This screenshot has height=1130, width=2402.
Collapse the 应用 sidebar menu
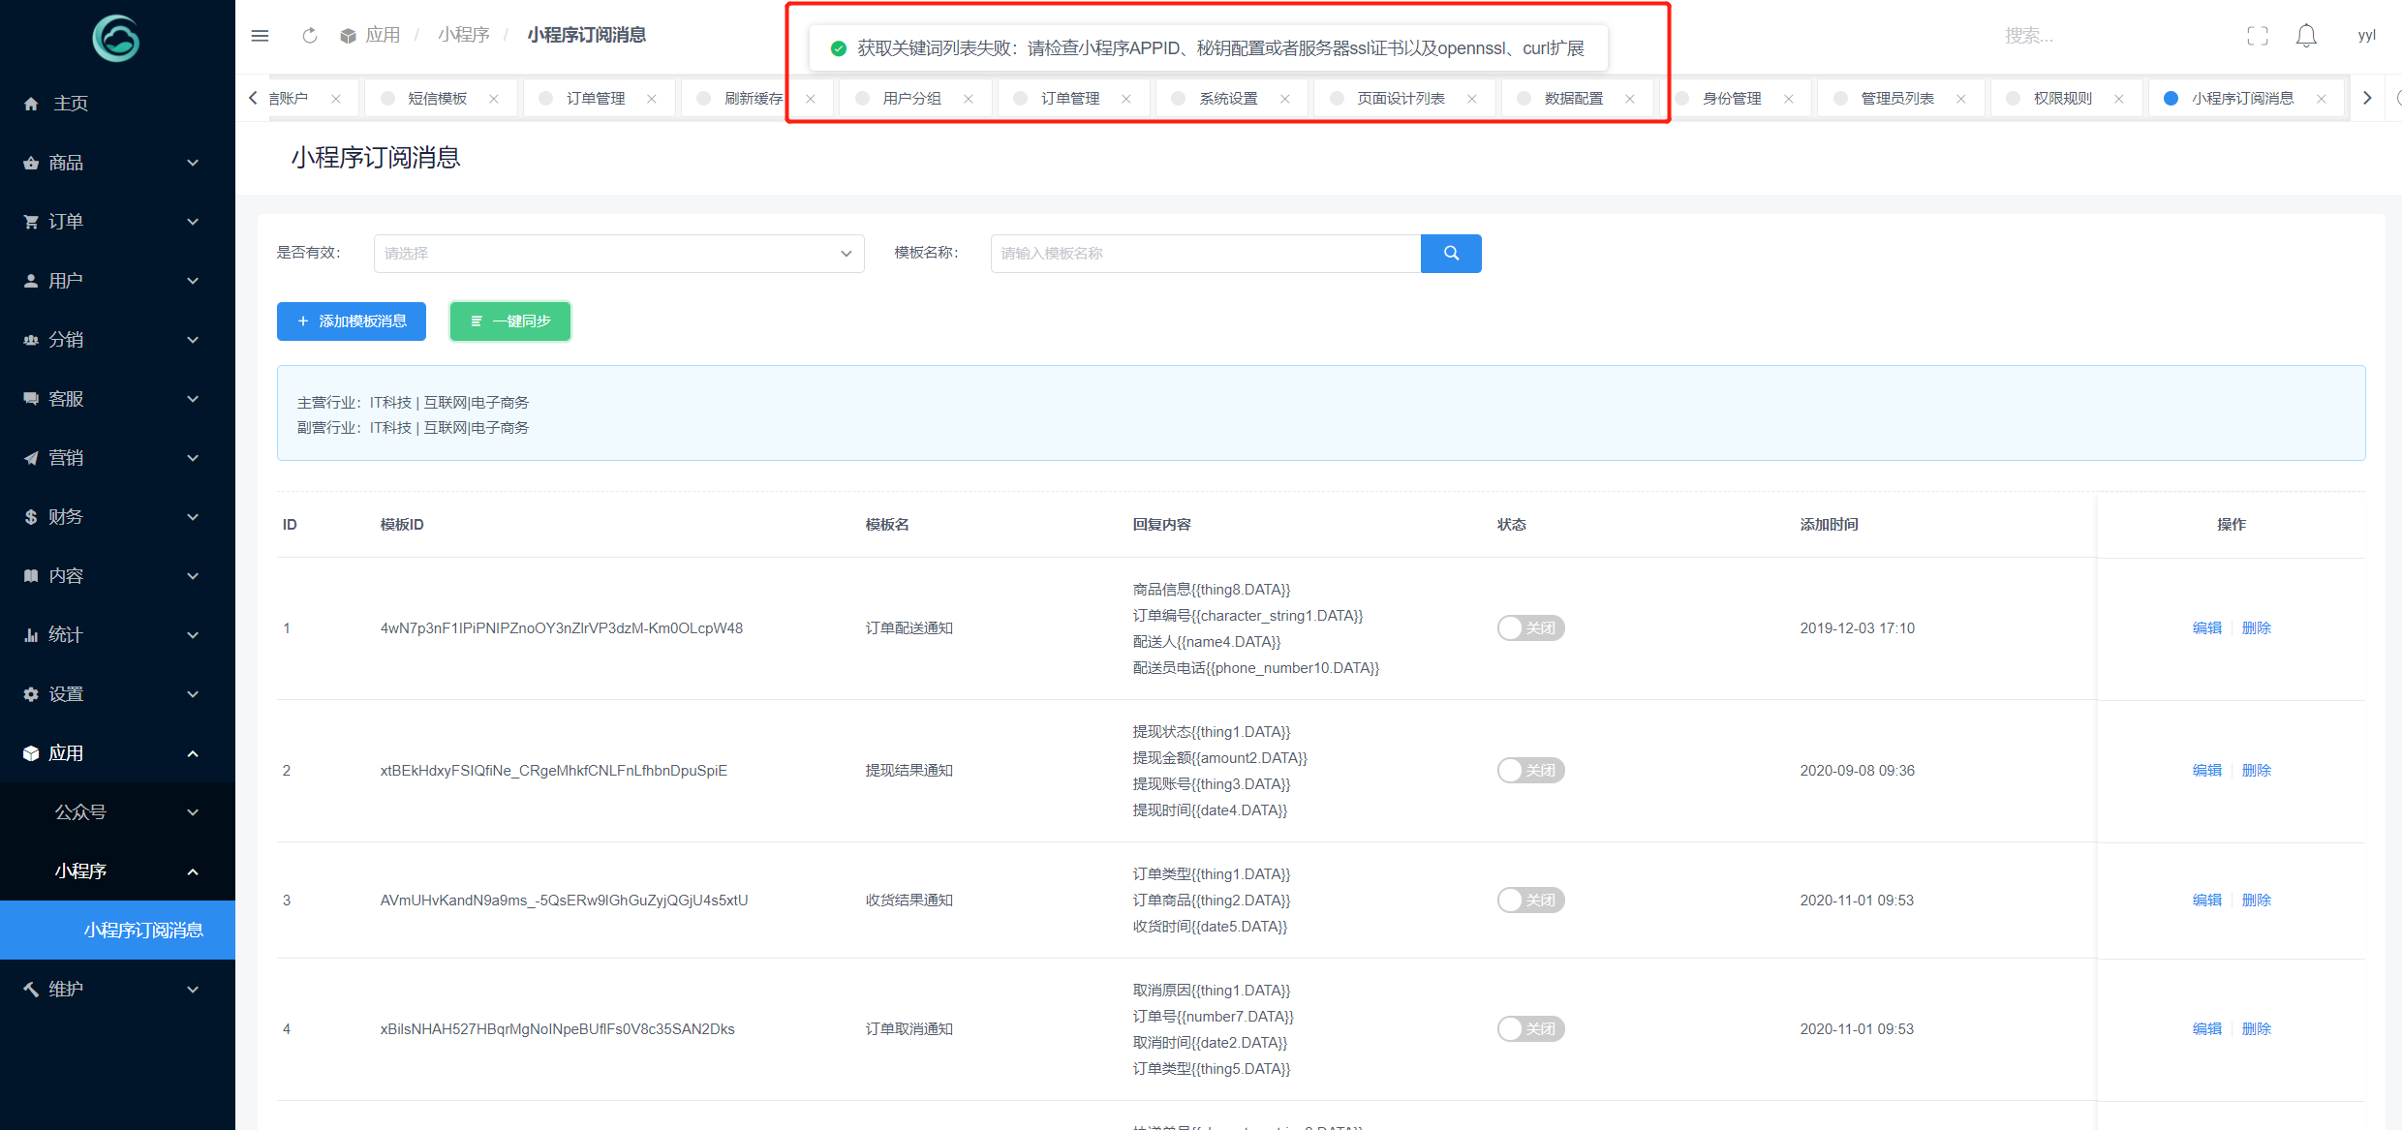click(117, 753)
